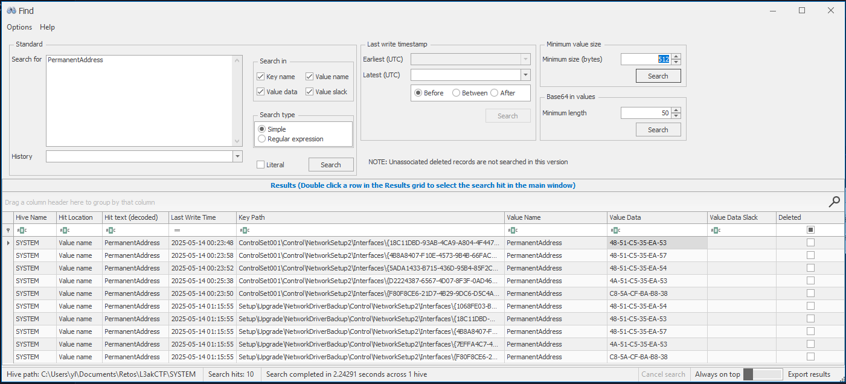The image size is (846, 384).
Task: Enable the Literal checkbox
Action: point(261,165)
